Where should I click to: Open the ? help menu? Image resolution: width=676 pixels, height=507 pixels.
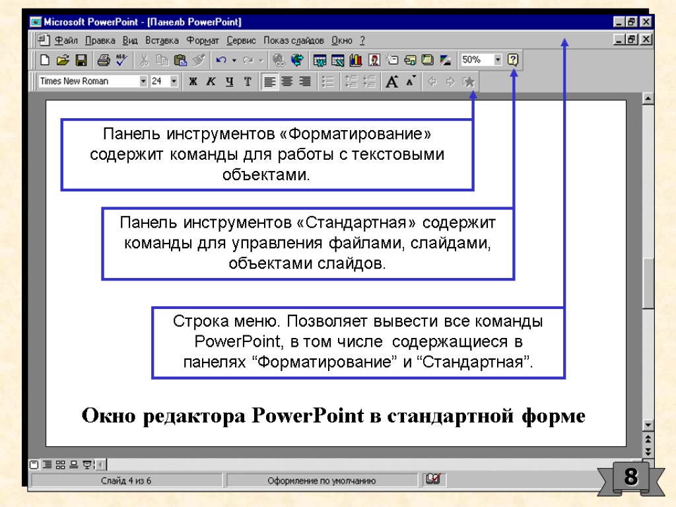(x=362, y=40)
